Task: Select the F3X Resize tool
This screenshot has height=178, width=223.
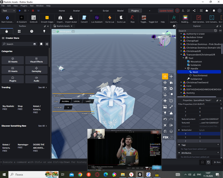Action: point(171,77)
